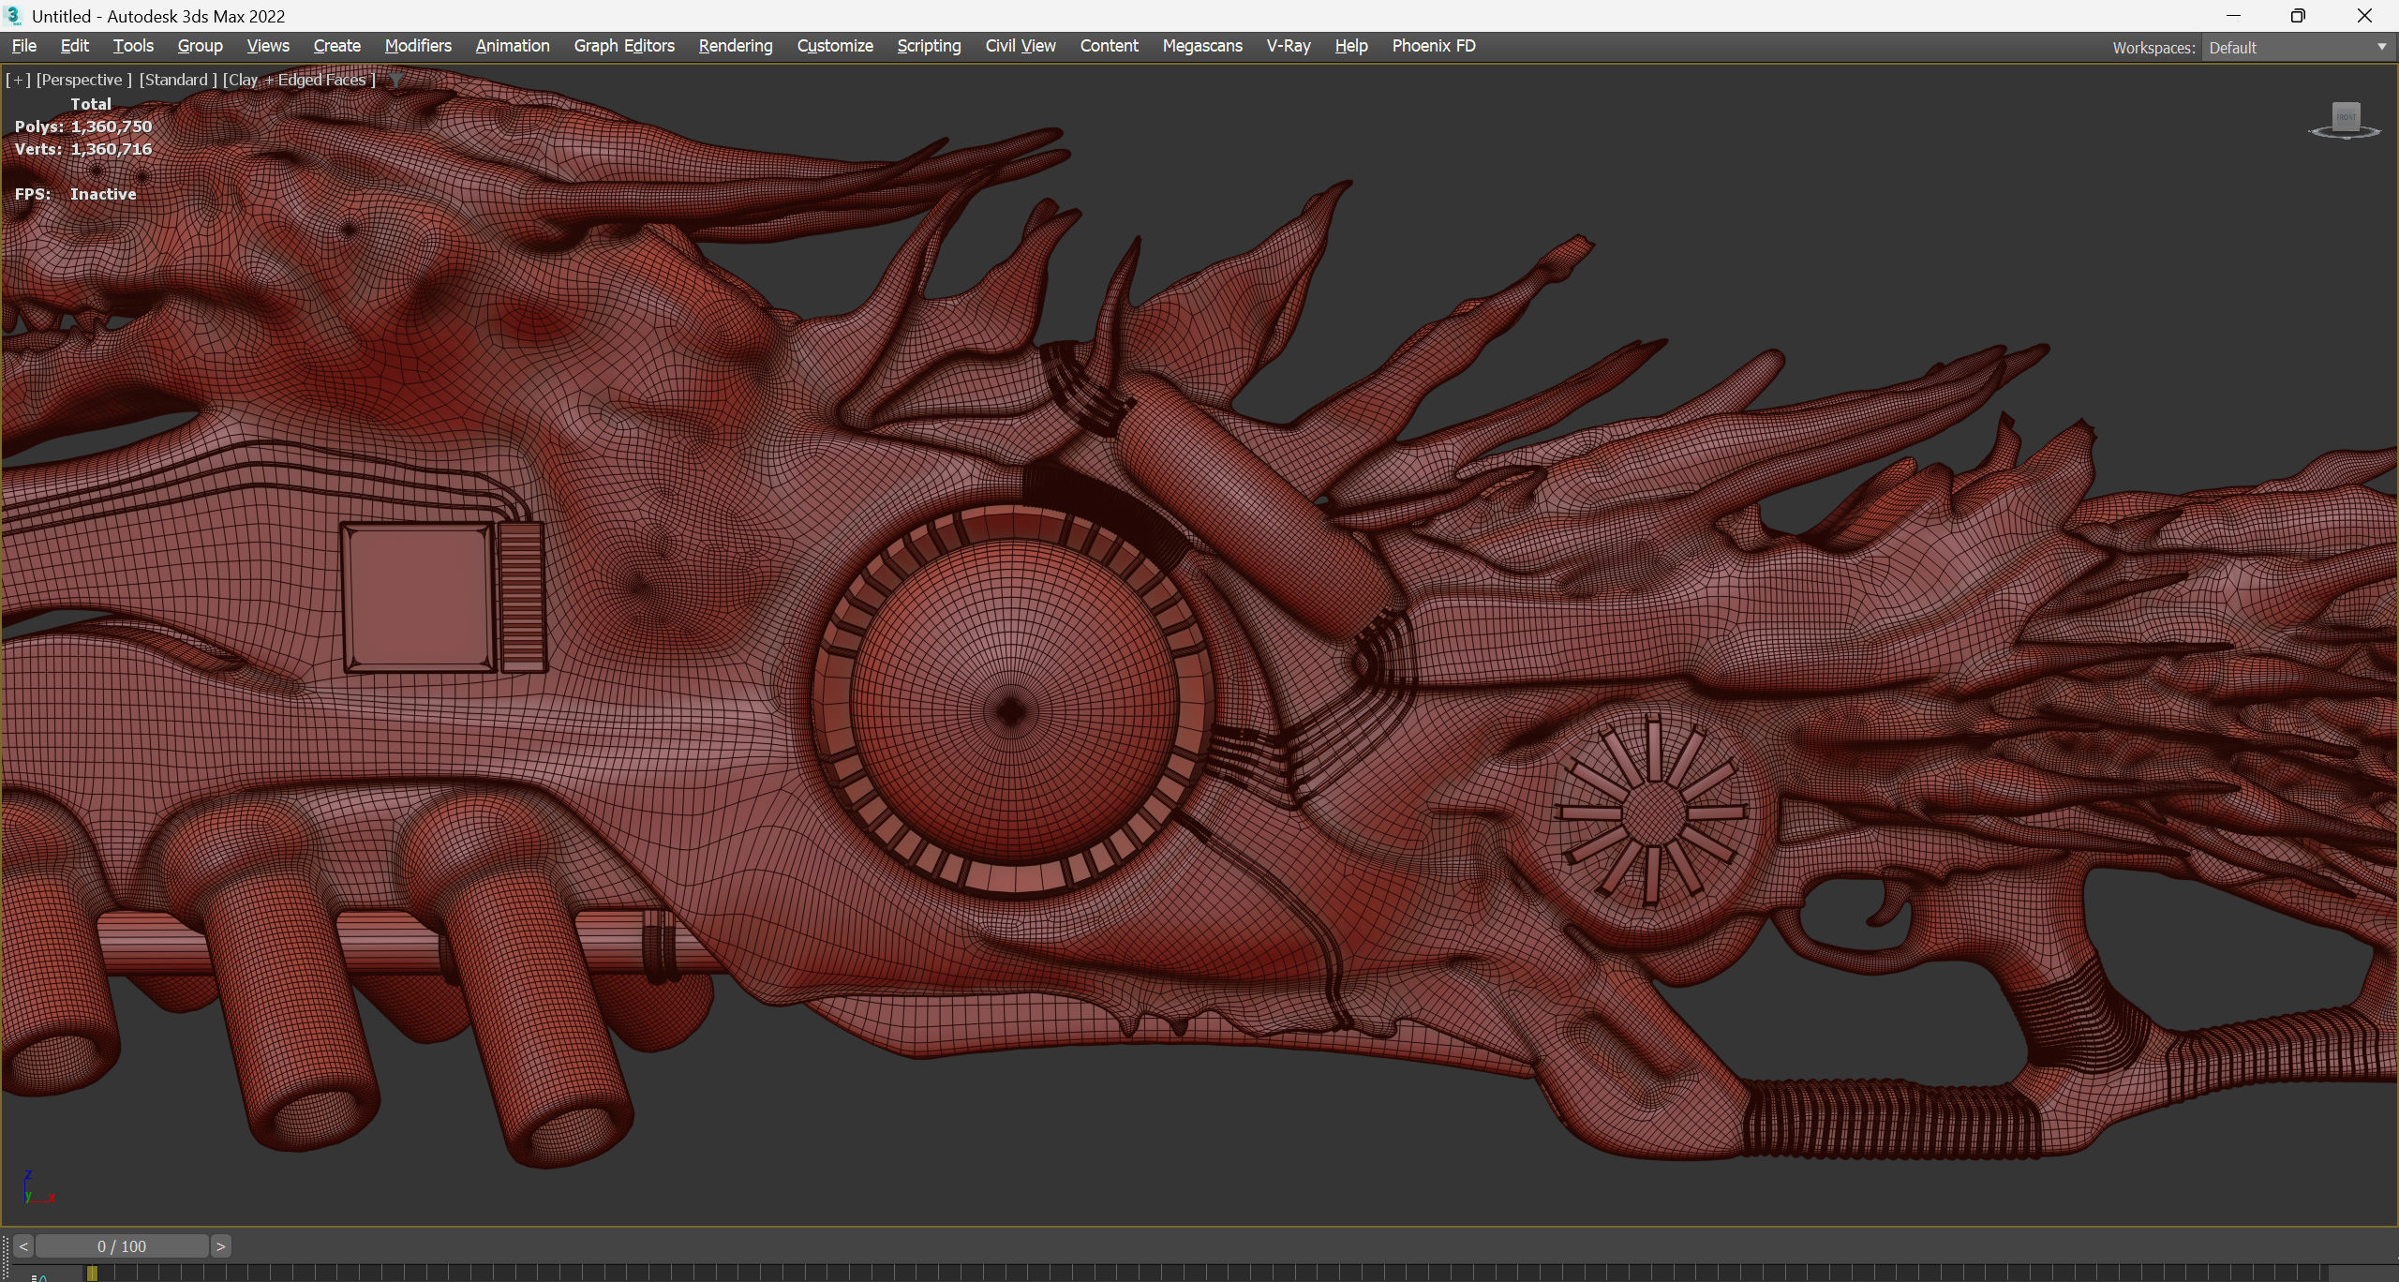Click the Total statistics heading
This screenshot has width=2399, height=1282.
point(91,104)
